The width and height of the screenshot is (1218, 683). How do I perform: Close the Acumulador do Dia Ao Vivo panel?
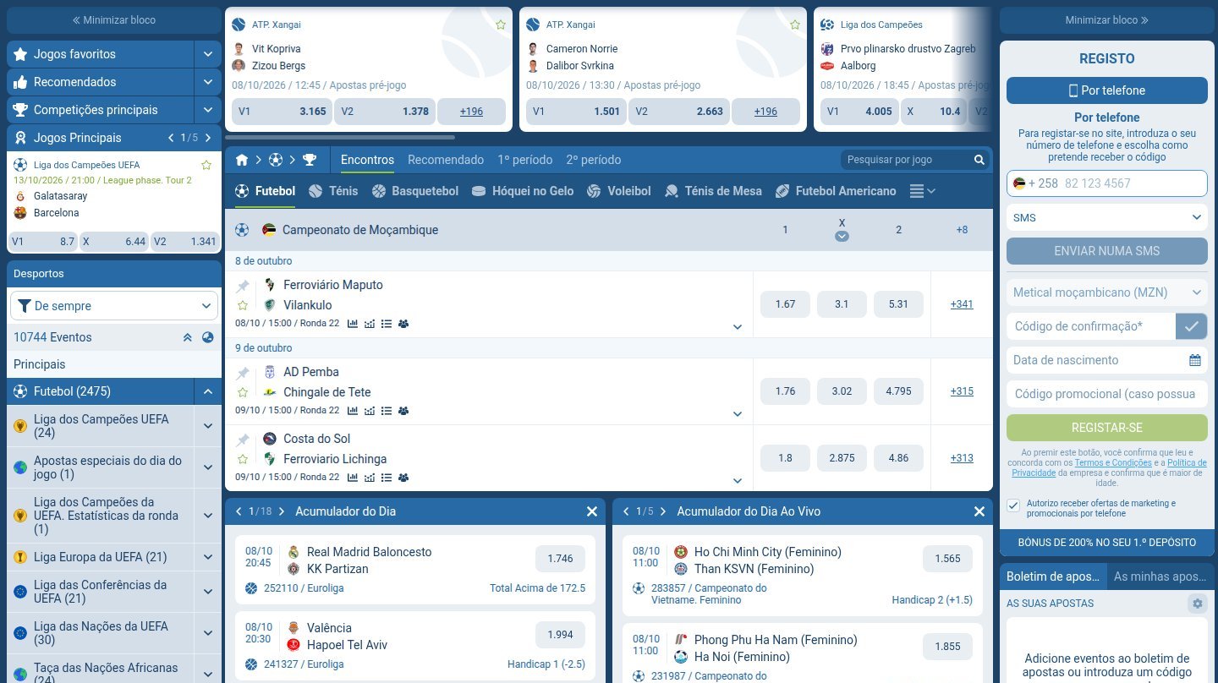tap(979, 511)
